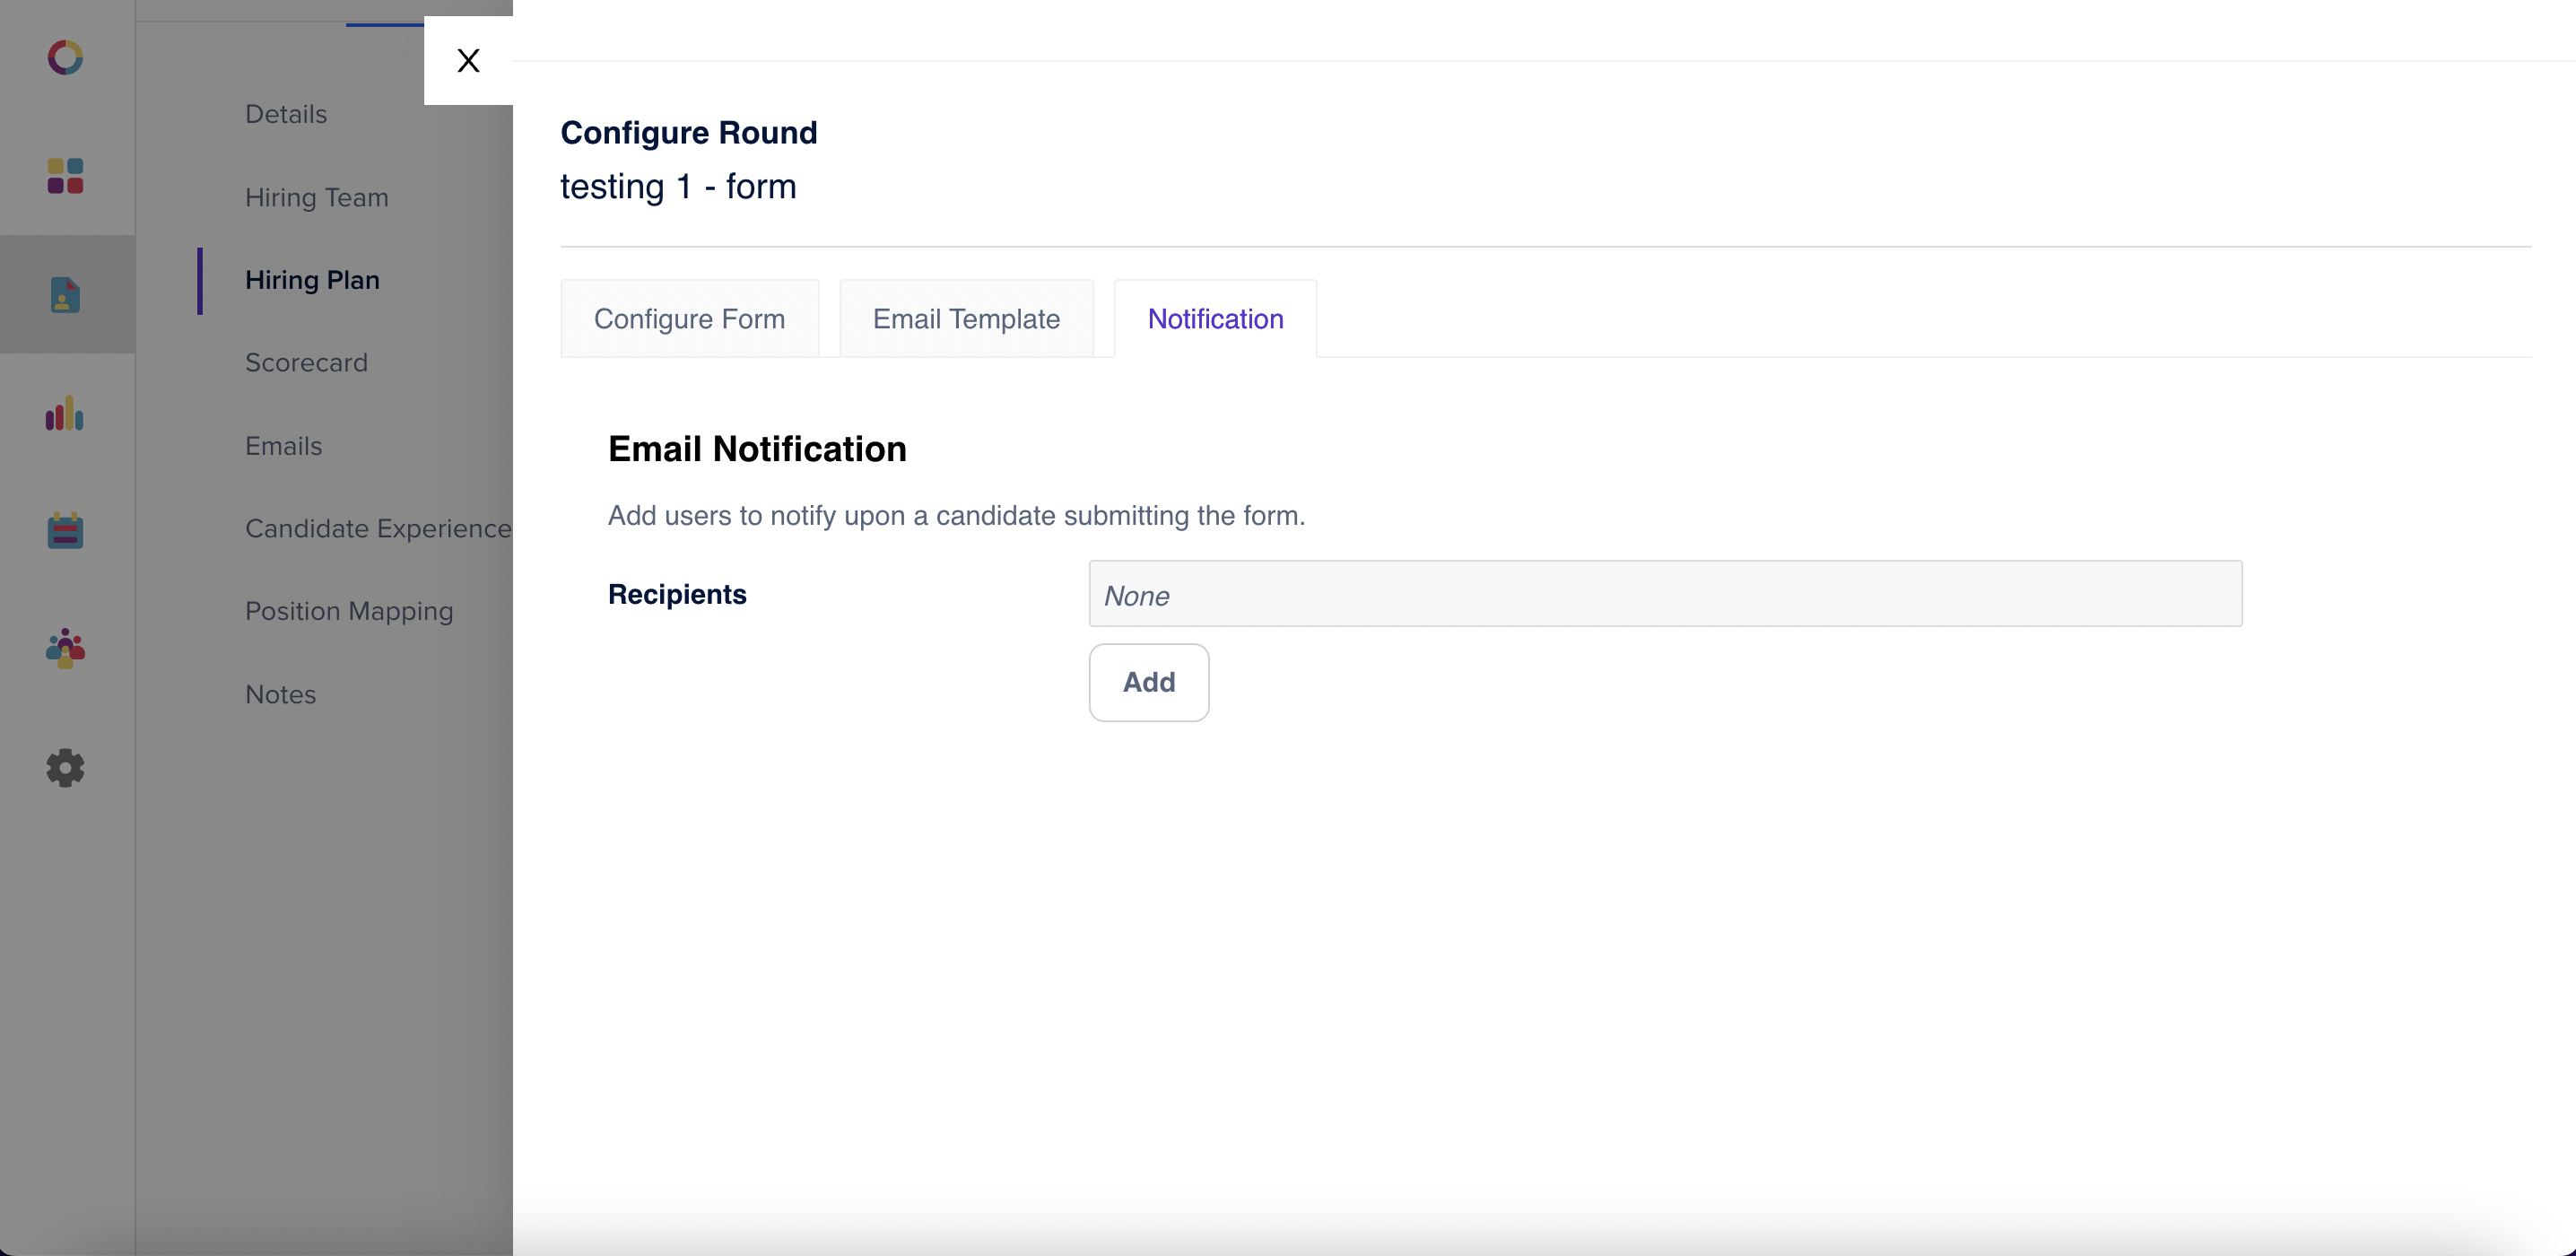This screenshot has width=2576, height=1256.
Task: Open the calendar icon in sidebar
Action: click(66, 530)
